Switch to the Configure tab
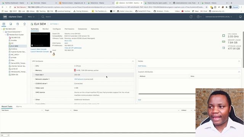This screenshot has width=244, height=137. [57, 29]
